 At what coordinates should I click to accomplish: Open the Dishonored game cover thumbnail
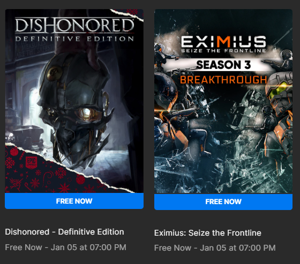click(74, 101)
